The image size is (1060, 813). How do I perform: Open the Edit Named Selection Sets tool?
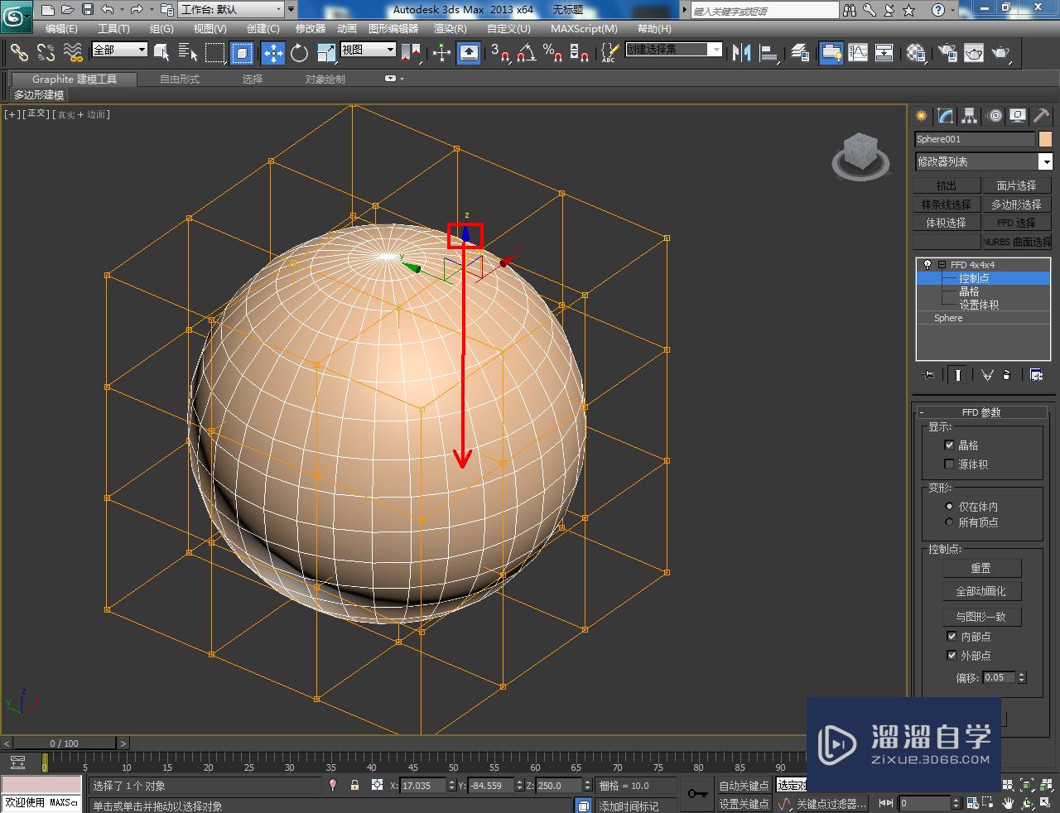pyautogui.click(x=609, y=53)
